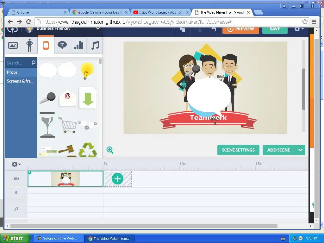Viewport: 324px width, 243px height.
Task: Switch to The Video Maker taskbar item
Action: [109, 239]
